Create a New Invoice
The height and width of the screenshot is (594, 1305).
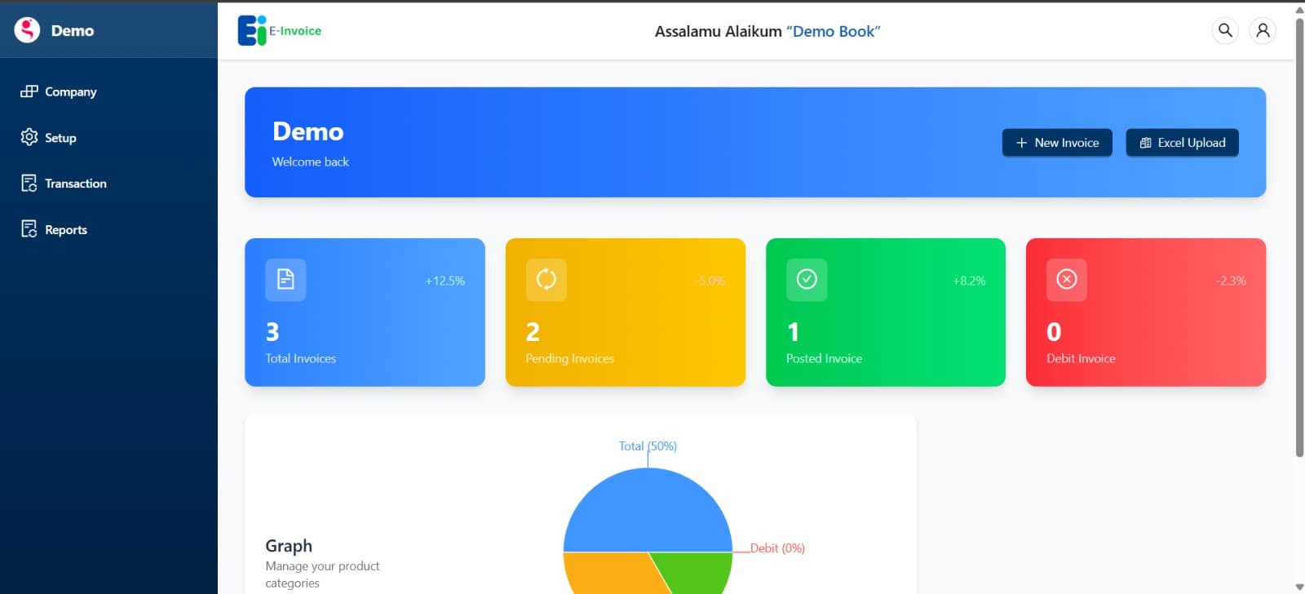pos(1057,143)
